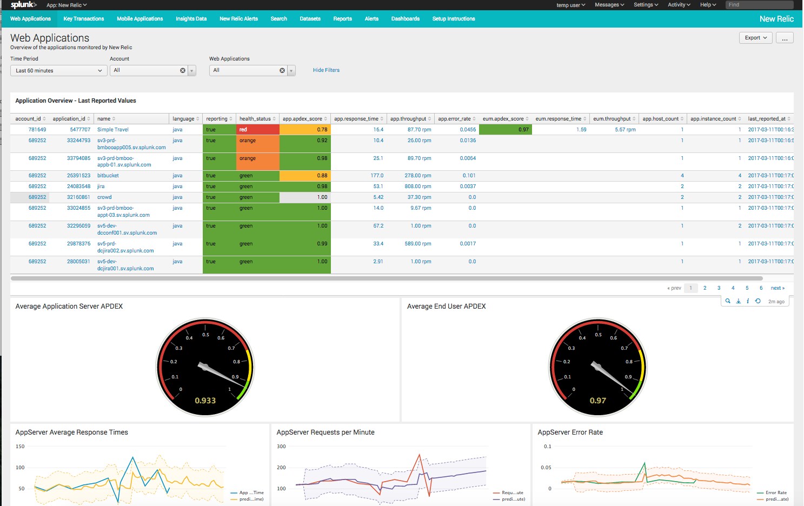The width and height of the screenshot is (804, 506).
Task: Open the Last 60 minutes time picker
Action: pos(58,70)
